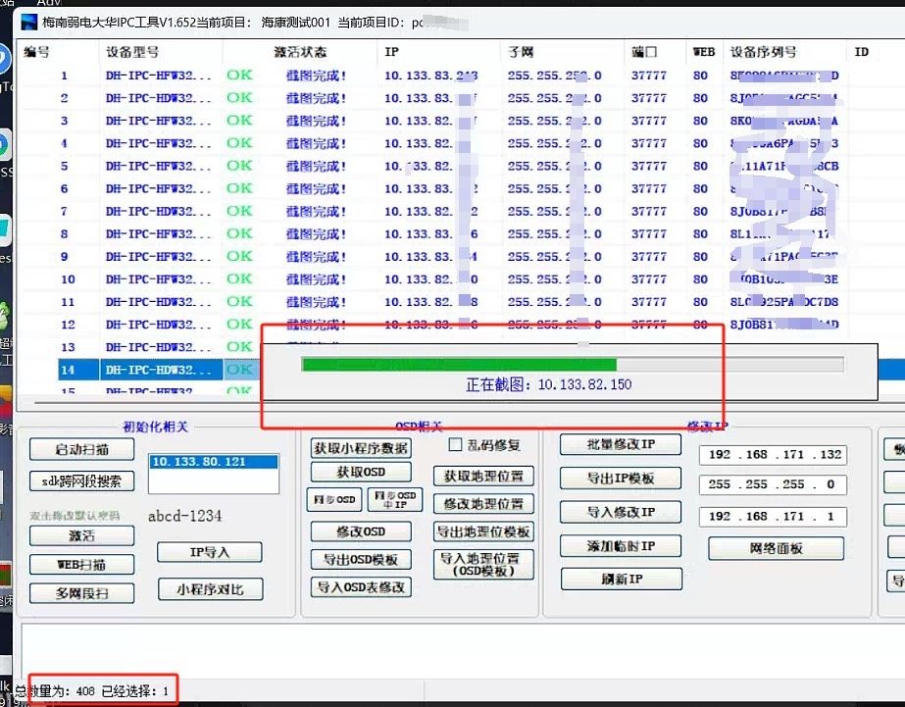Click the empty log output area
The width and height of the screenshot is (905, 707).
[x=462, y=650]
